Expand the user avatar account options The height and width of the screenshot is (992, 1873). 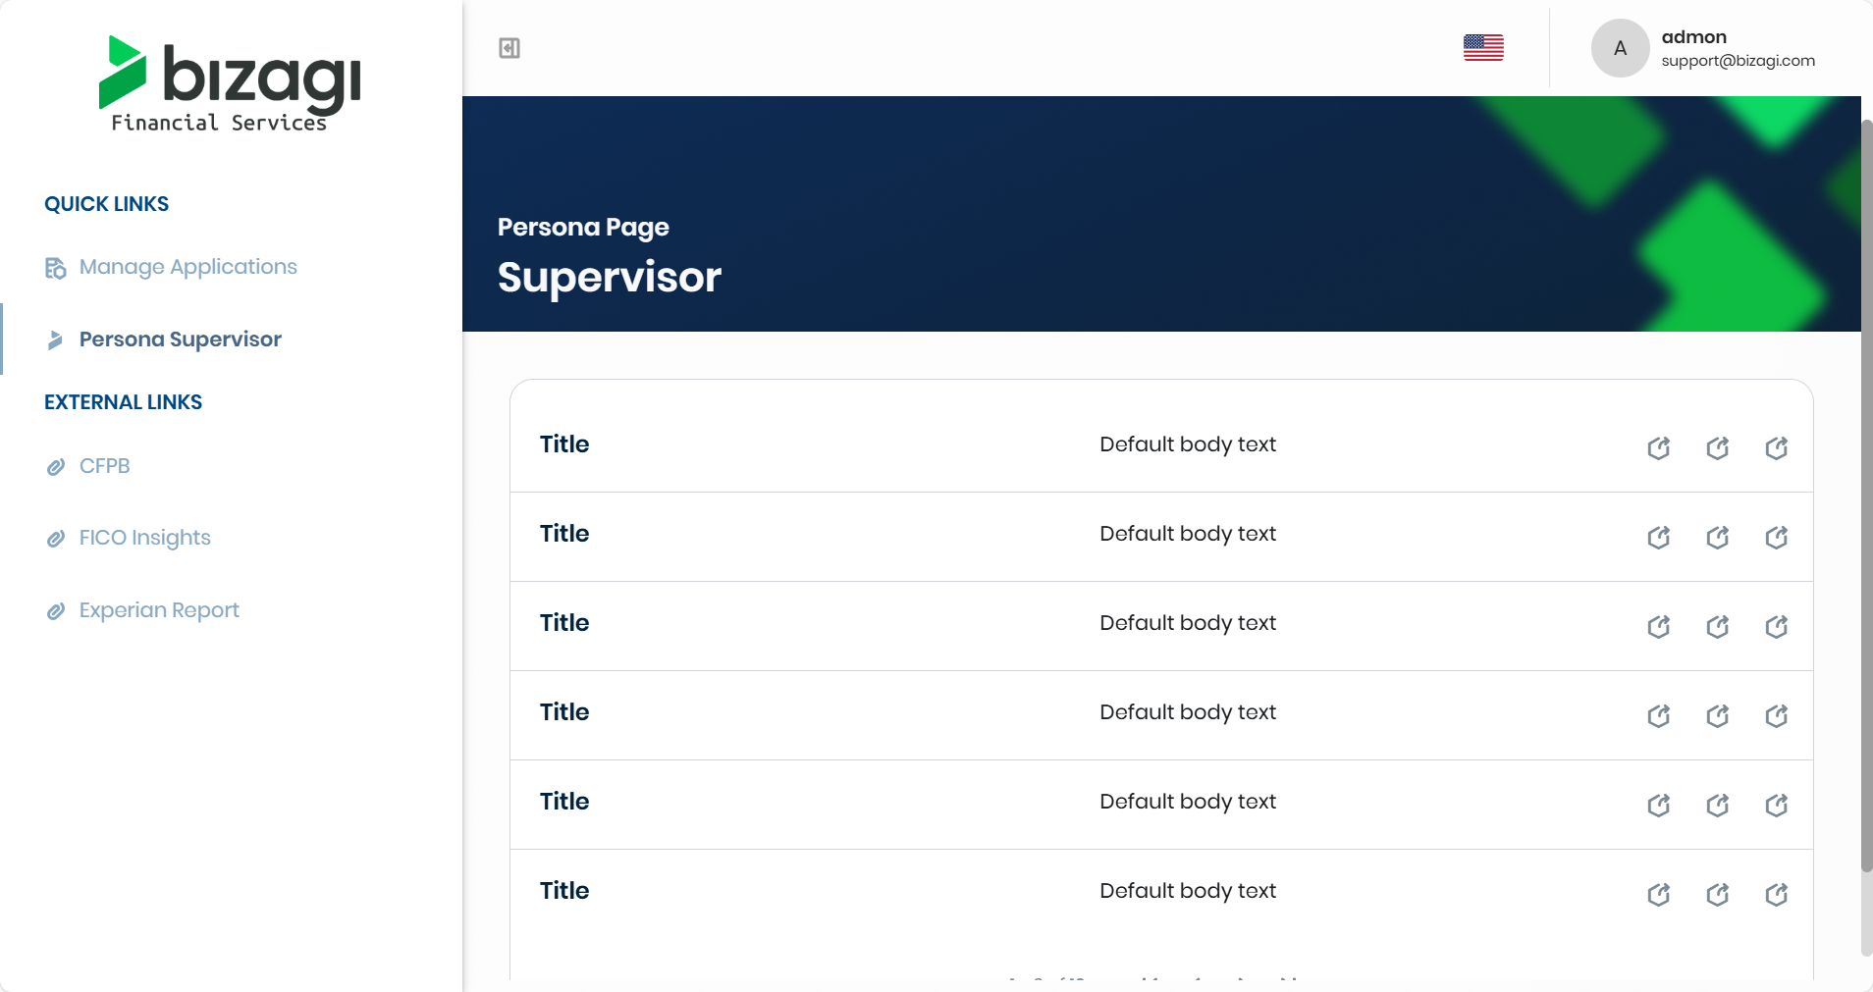pyautogui.click(x=1619, y=47)
